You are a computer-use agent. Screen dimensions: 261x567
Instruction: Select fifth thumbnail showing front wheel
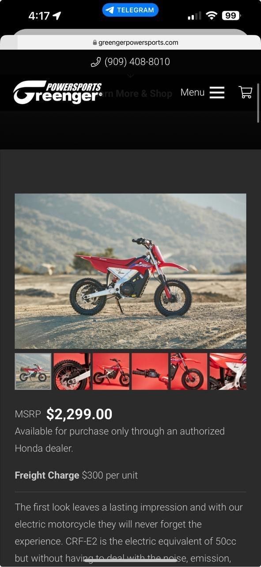click(x=189, y=371)
